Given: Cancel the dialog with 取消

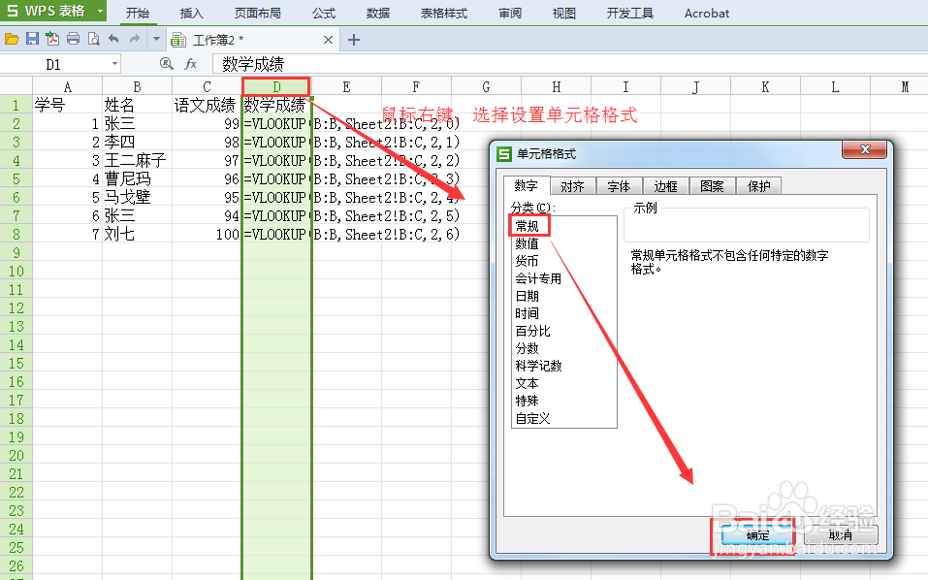Looking at the screenshot, I should pyautogui.click(x=840, y=535).
